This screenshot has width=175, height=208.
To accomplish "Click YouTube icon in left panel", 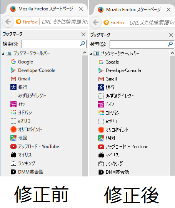I will click(x=13, y=146).
